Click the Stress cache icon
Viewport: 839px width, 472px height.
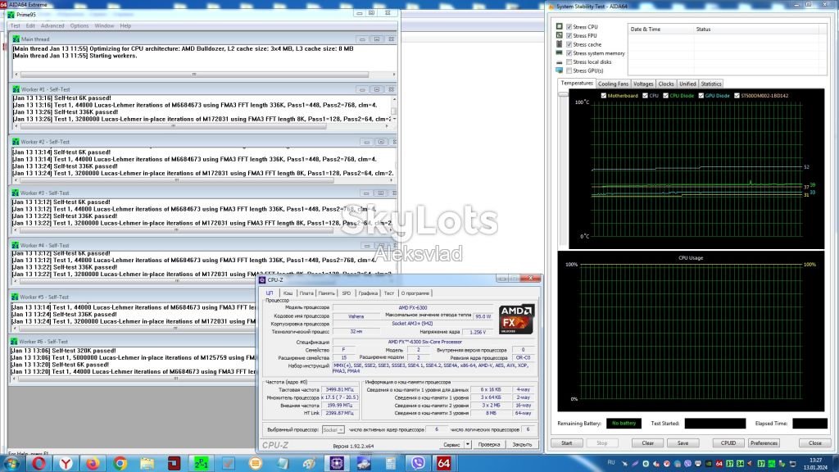click(x=559, y=44)
